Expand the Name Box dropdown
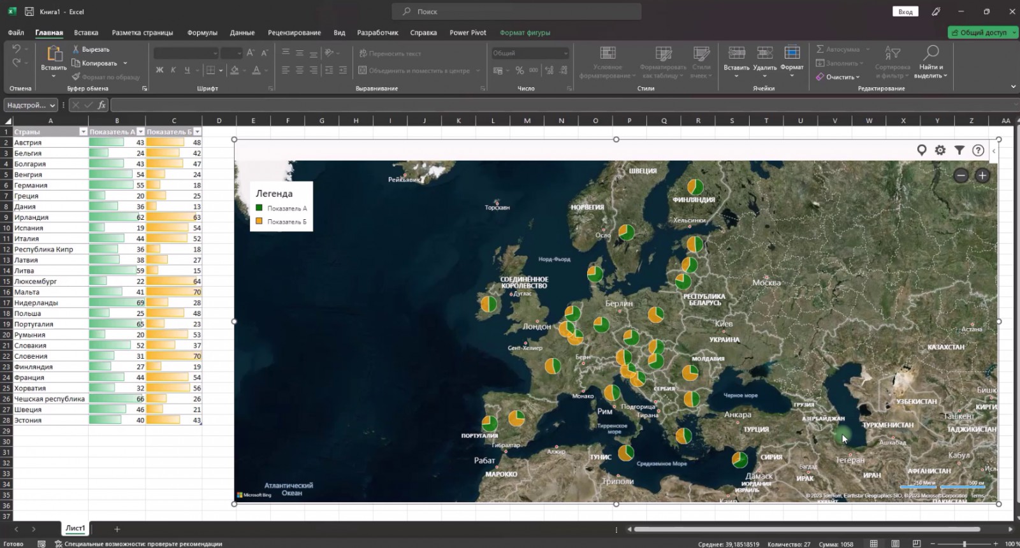The width and height of the screenshot is (1020, 548). [52, 105]
